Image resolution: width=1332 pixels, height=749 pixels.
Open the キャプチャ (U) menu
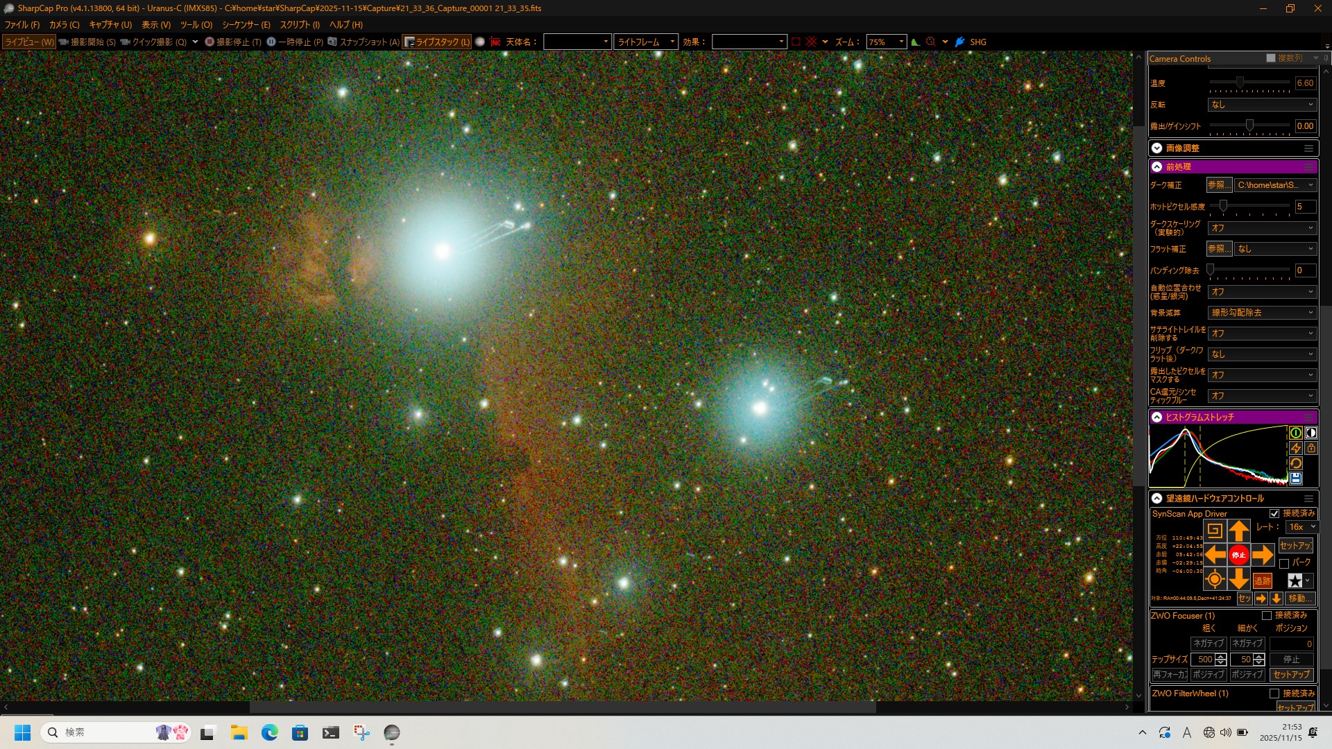pos(110,25)
